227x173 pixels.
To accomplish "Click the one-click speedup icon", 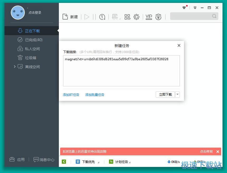I will pyautogui.click(x=102, y=17).
